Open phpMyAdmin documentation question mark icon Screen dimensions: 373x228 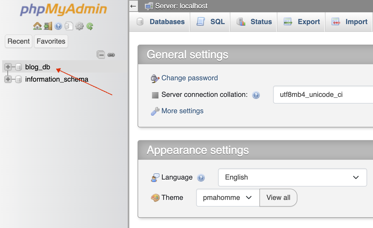58,26
